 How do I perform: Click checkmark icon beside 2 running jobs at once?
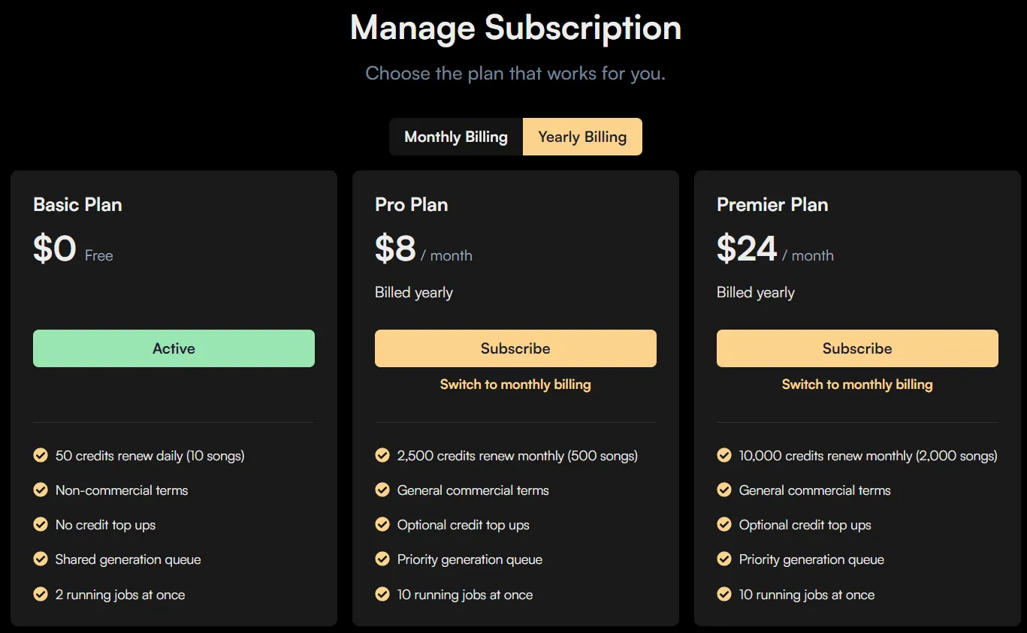41,594
